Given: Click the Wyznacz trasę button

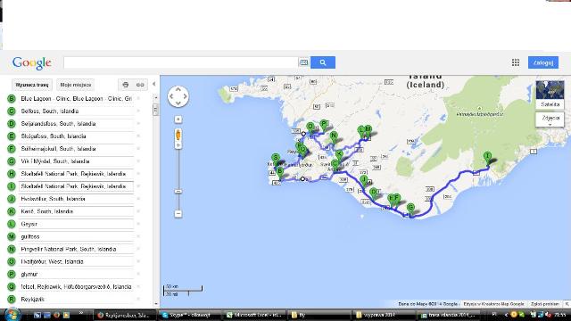Looking at the screenshot, I should 32,85.
